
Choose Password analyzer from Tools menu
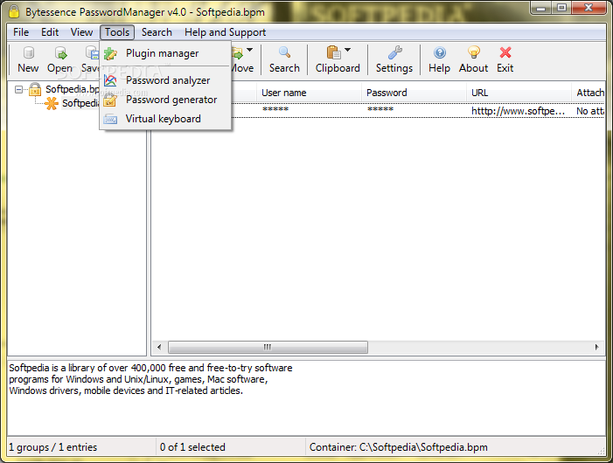click(x=165, y=80)
